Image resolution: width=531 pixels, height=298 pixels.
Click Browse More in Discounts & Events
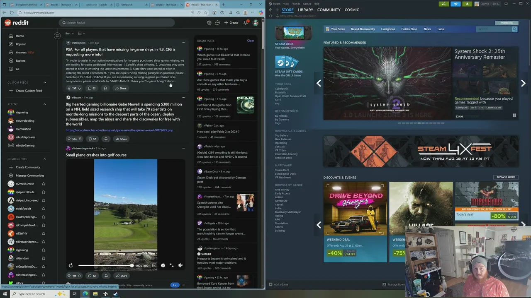point(506,177)
